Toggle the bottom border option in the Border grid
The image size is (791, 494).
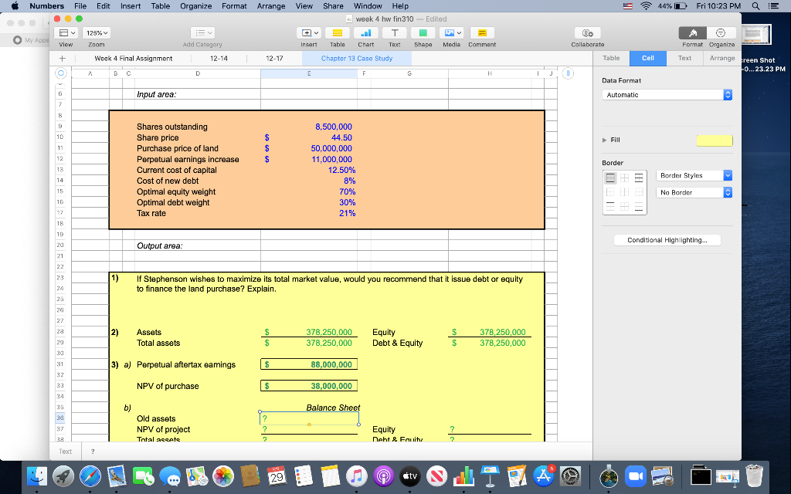pyautogui.click(x=640, y=206)
